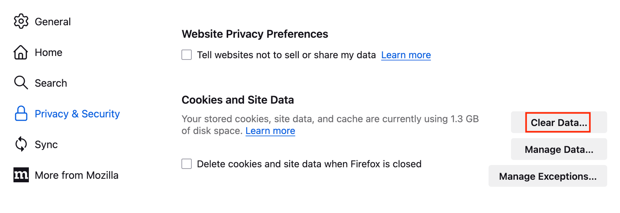The width and height of the screenshot is (620, 213).
Task: Click the 'Delete cookies and site data' label text
Action: click(x=309, y=164)
